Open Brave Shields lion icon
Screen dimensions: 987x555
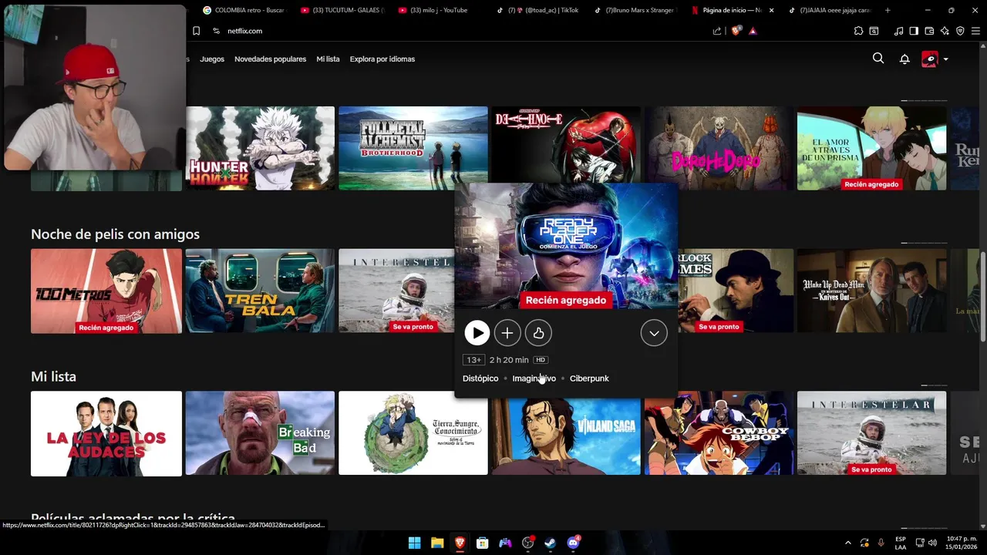[736, 31]
